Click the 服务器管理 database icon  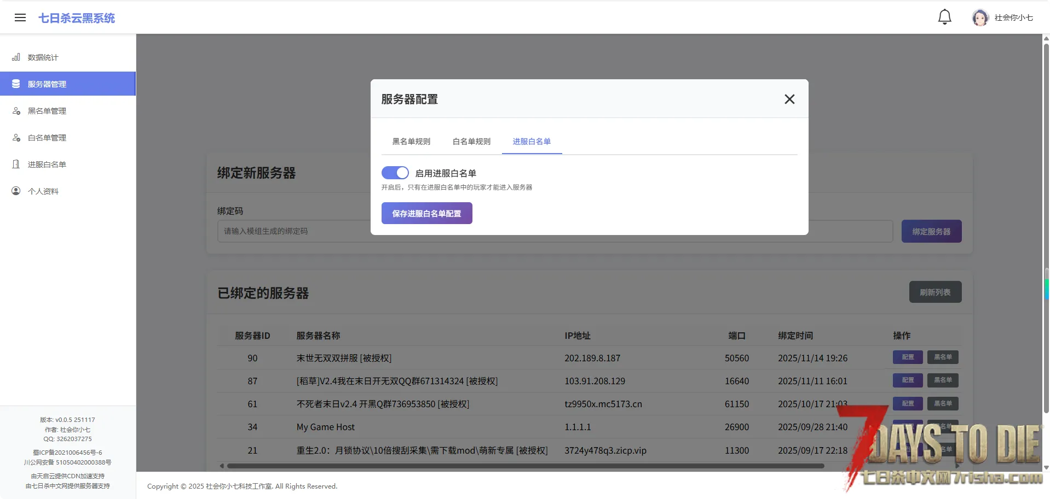tap(16, 84)
